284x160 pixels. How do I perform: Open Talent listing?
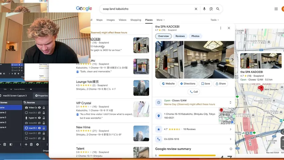[x=80, y=149]
